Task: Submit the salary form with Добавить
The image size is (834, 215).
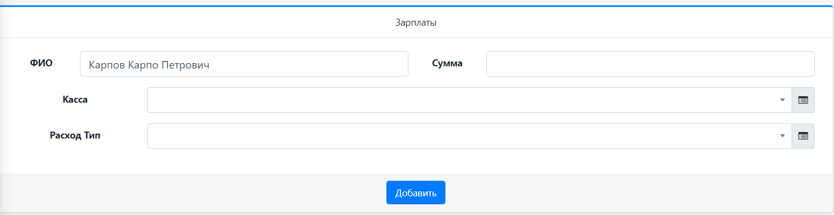Action: [x=415, y=193]
